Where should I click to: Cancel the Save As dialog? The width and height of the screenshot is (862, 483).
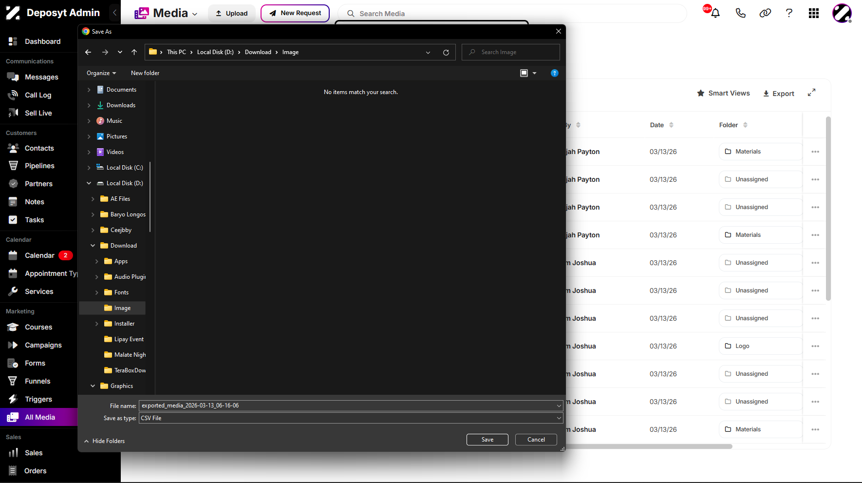tap(536, 440)
